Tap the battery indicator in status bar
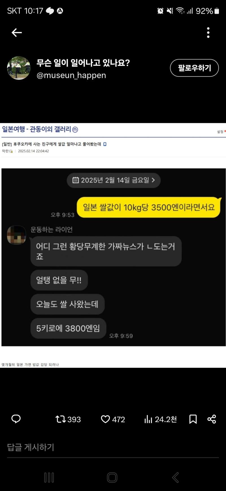The image size is (226, 491). coord(217,11)
